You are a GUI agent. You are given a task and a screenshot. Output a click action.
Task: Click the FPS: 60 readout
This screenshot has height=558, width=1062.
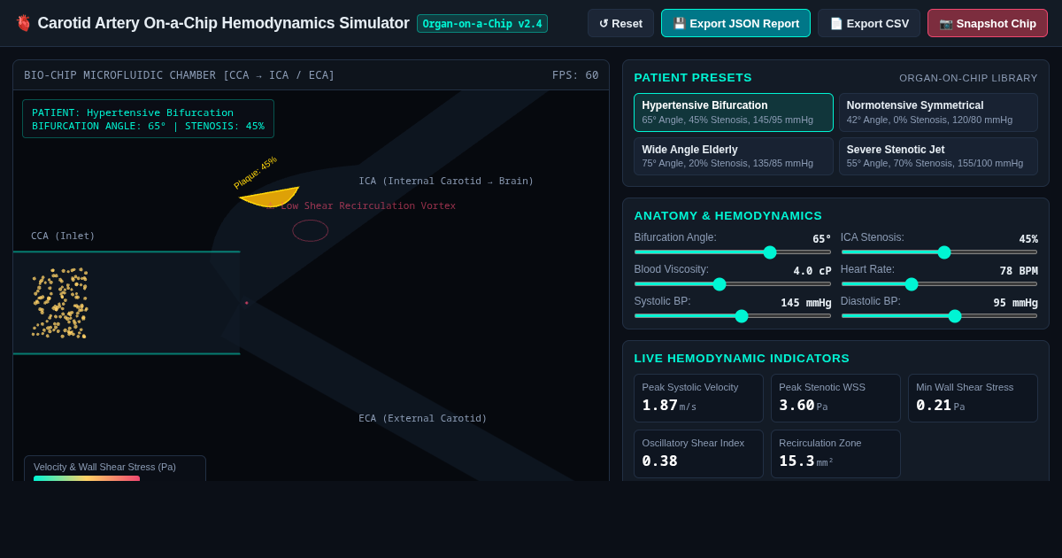(x=575, y=75)
